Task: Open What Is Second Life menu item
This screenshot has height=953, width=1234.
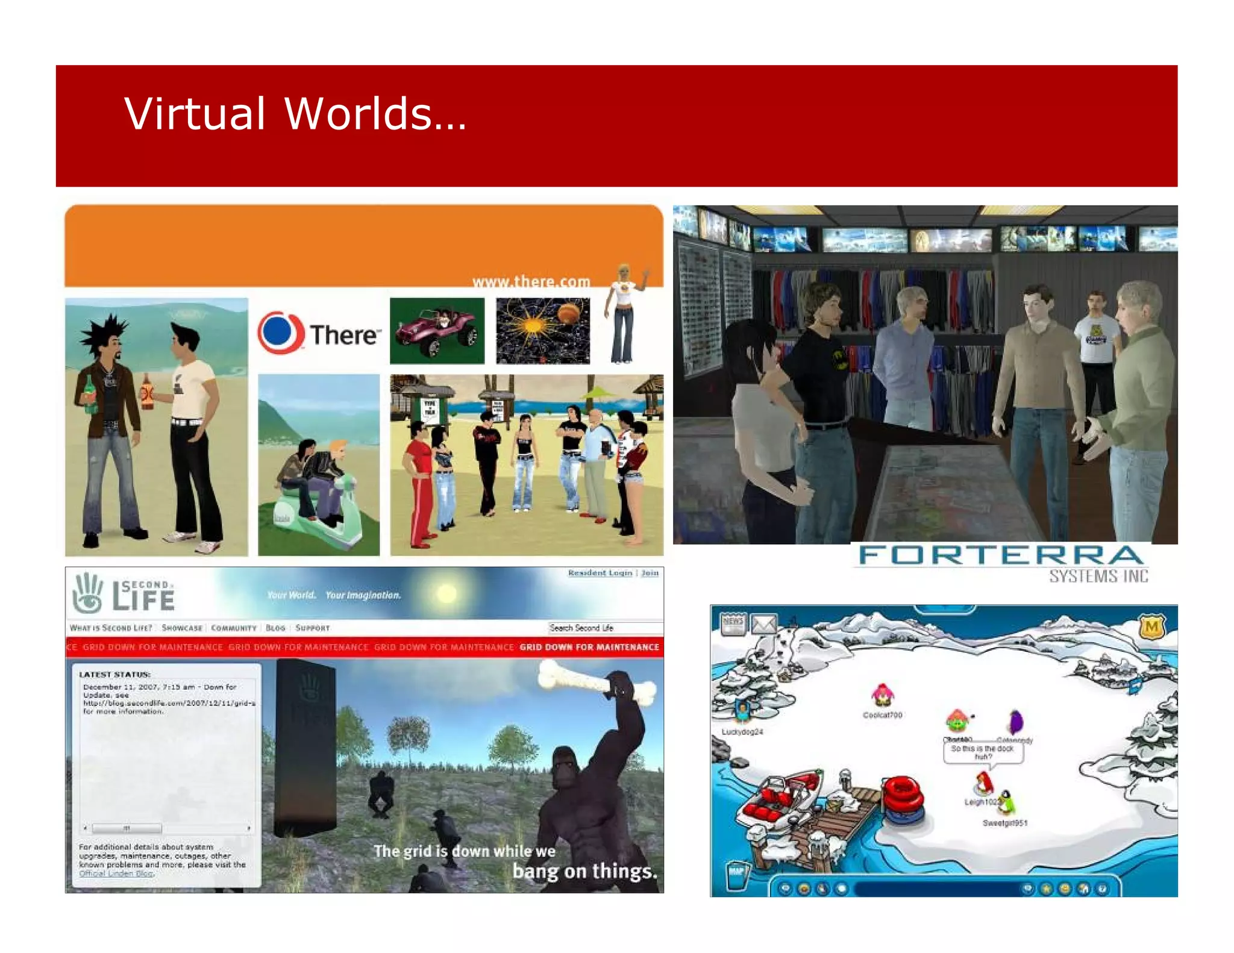Action: pos(111,628)
